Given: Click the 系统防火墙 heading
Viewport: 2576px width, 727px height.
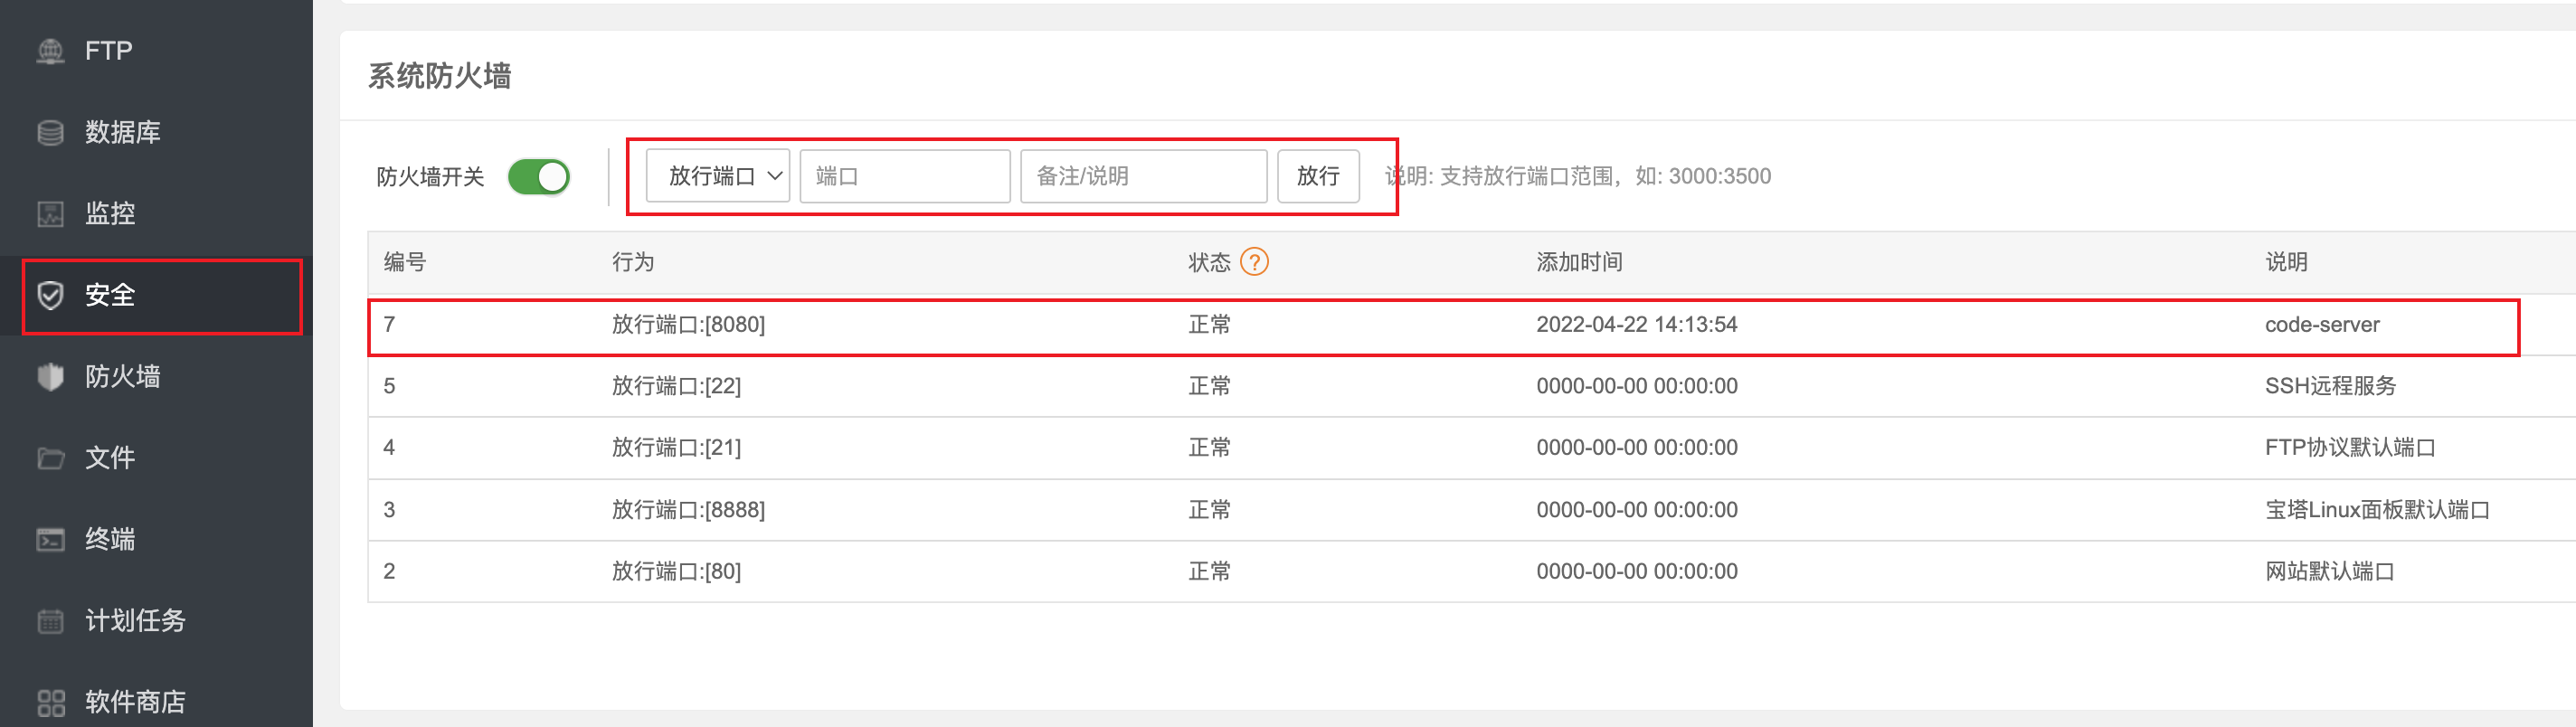Looking at the screenshot, I should click(439, 76).
